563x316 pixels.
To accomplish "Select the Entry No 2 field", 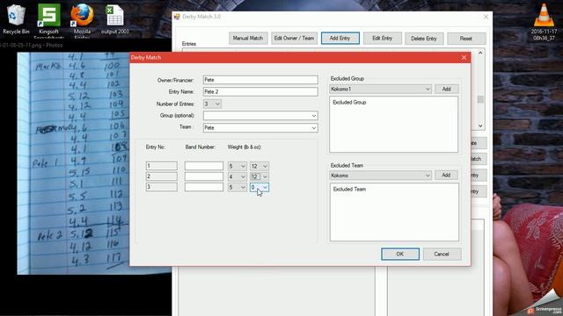I will click(x=162, y=176).
